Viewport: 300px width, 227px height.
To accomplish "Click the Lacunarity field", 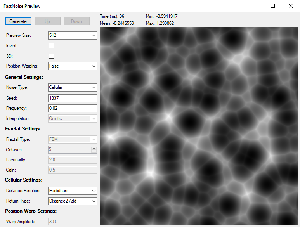I will (x=73, y=160).
